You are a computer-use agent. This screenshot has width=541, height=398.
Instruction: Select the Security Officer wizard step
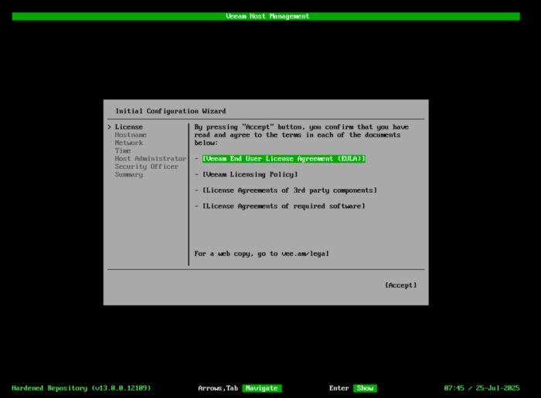pyautogui.click(x=147, y=167)
